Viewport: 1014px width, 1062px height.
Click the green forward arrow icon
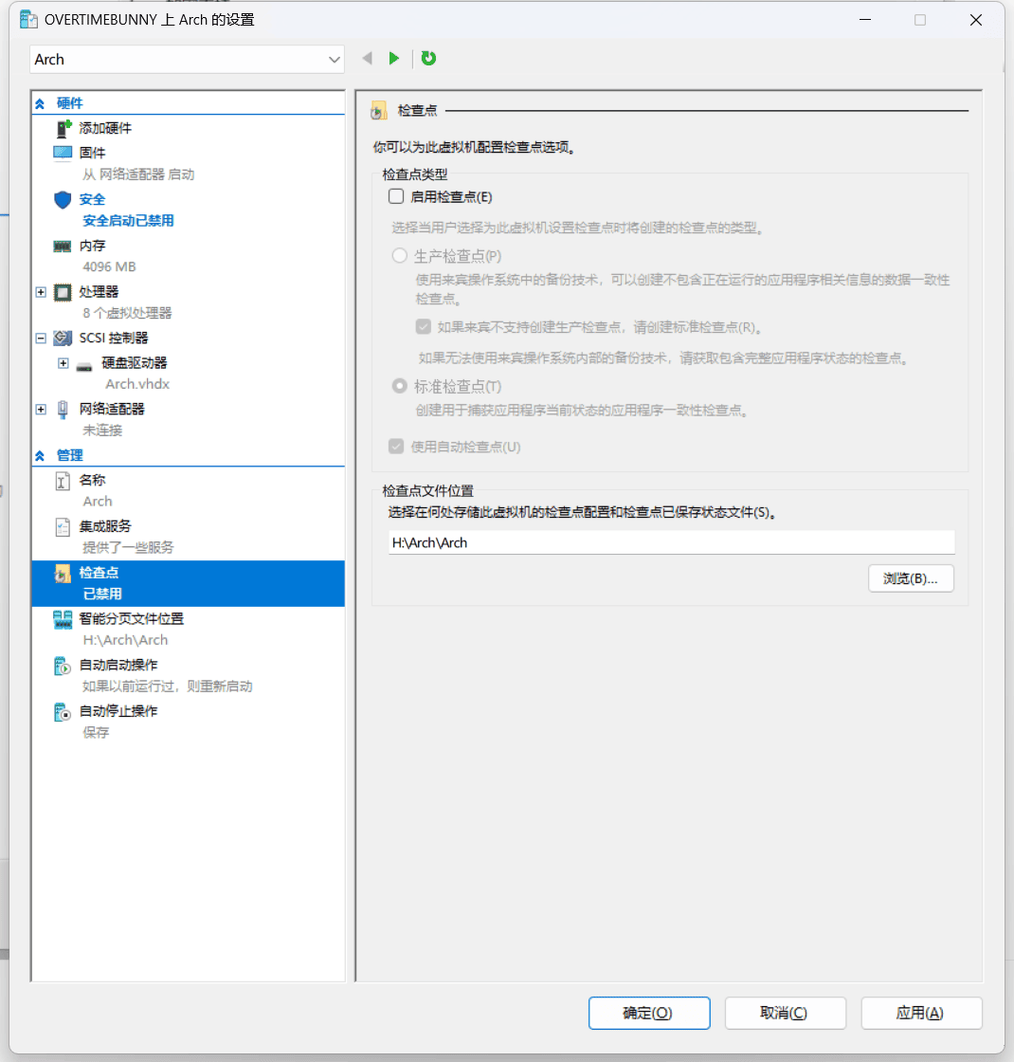[x=394, y=59]
